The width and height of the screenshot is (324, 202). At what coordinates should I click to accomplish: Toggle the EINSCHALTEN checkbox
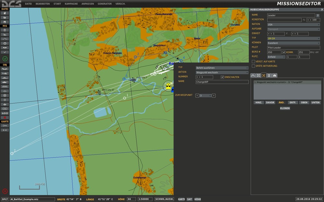222,77
